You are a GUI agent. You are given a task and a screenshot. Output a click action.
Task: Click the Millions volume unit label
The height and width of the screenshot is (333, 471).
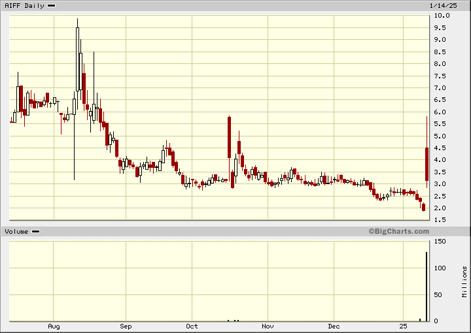(x=464, y=282)
